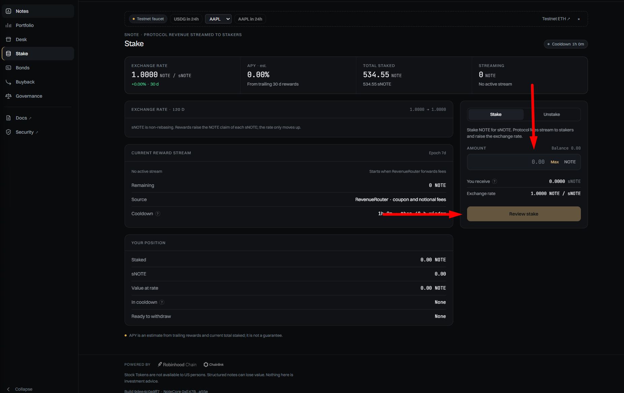
Task: Go to Portfolio in the sidebar menu
Action: (x=38, y=25)
